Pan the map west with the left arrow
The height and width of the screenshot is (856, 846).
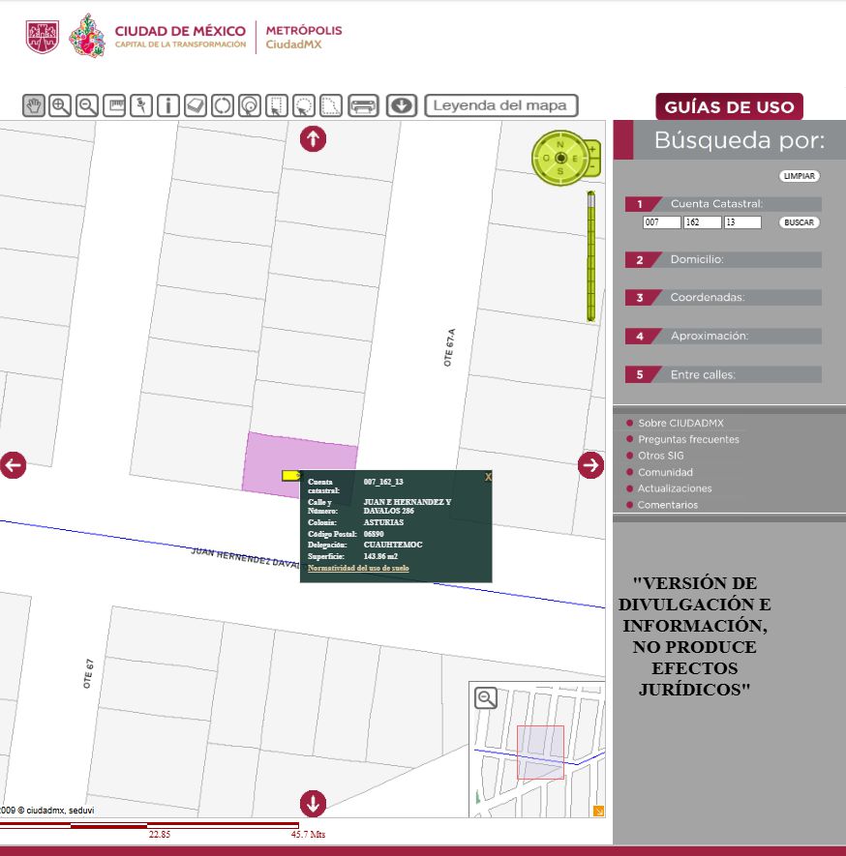[x=14, y=465]
